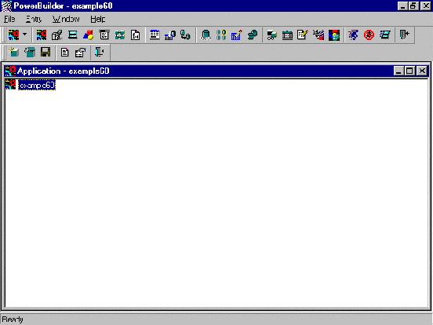Open the DataWindow painter icon
This screenshot has width=433, height=325.
coord(155,35)
